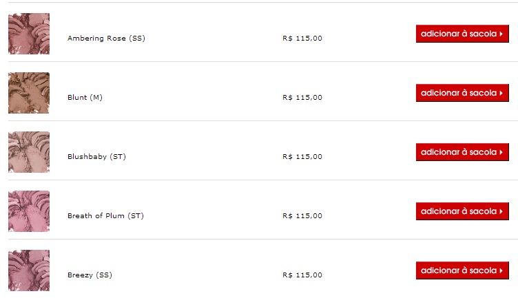Select the Blushbaby price text

(x=302, y=157)
